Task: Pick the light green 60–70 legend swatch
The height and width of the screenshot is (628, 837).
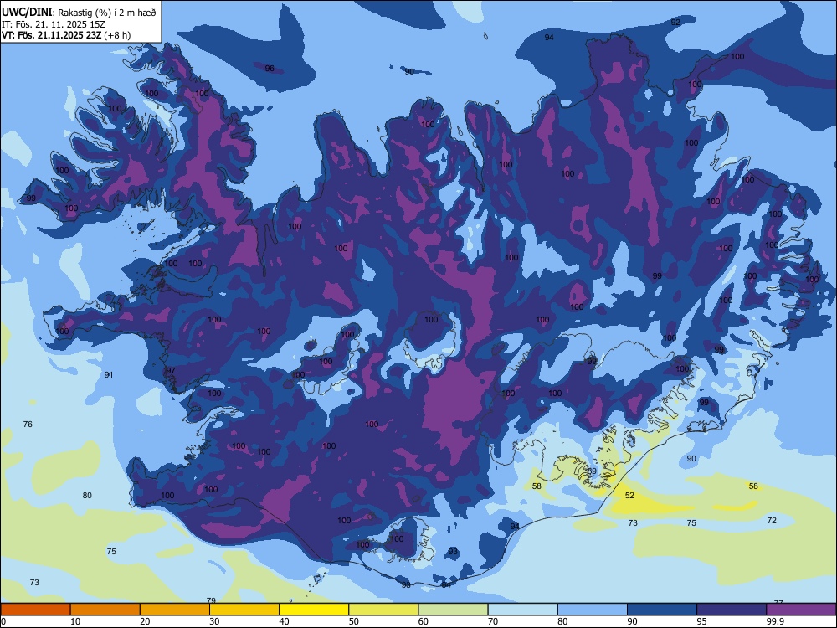Action: coord(453,610)
